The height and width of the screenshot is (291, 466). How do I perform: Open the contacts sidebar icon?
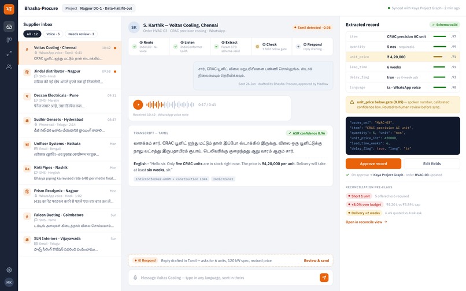(9, 67)
